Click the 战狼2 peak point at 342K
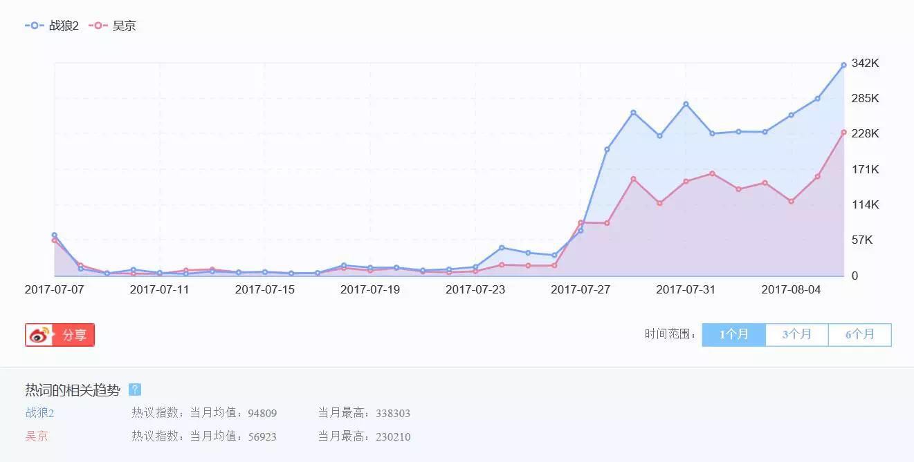The width and height of the screenshot is (914, 462). (x=843, y=65)
